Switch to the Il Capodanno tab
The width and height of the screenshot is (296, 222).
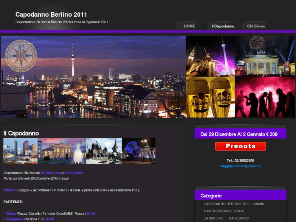tap(223, 26)
